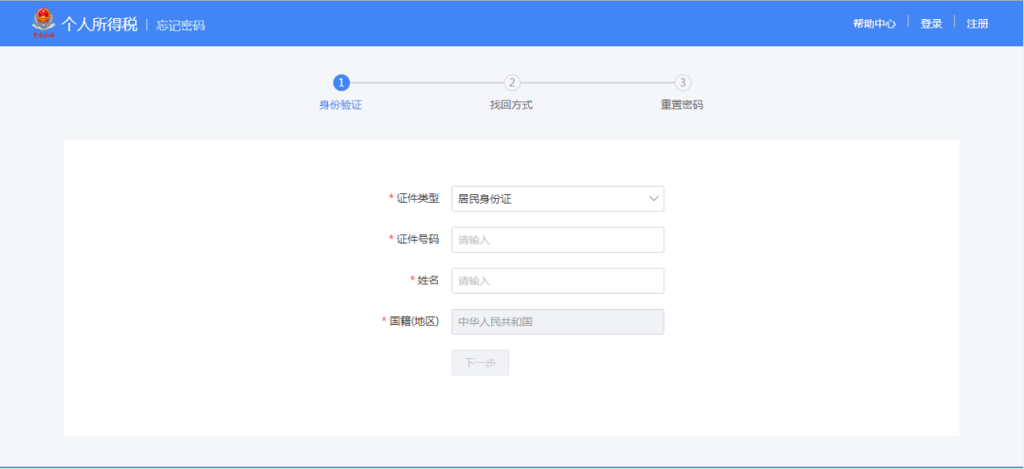Click the chevron arrow in 证件类型 field
The width and height of the screenshot is (1024, 469).
coord(653,199)
